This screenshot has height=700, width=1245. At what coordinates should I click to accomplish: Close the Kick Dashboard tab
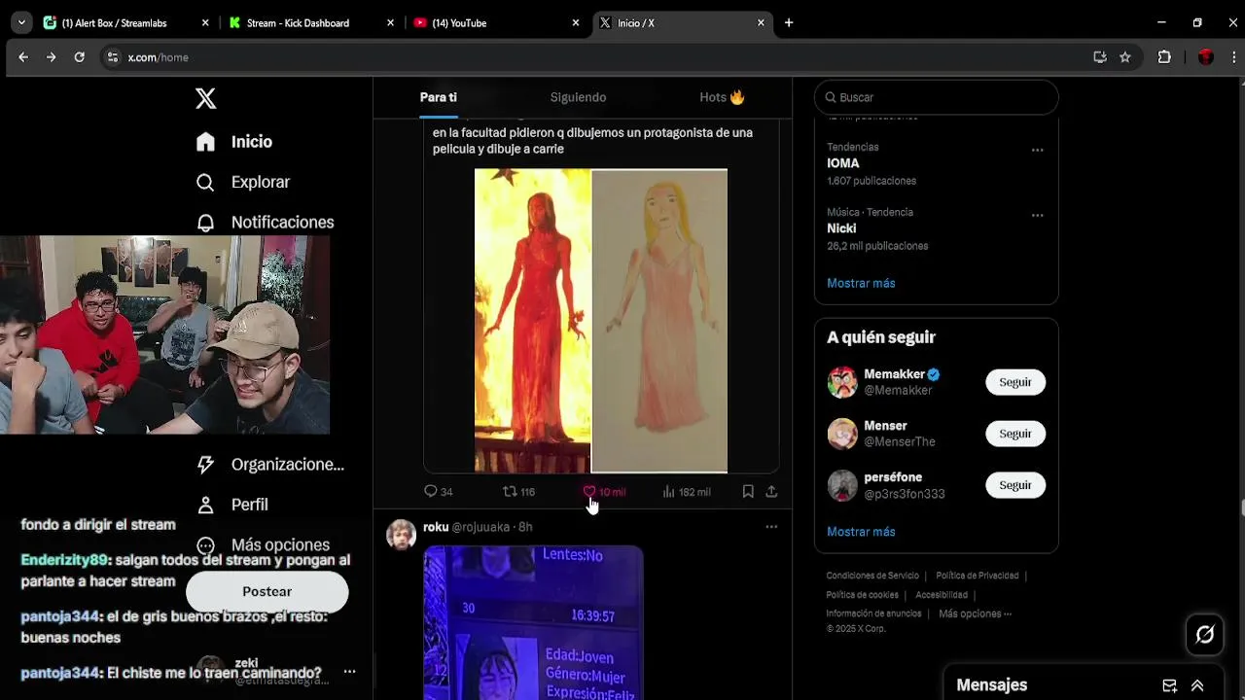391,23
